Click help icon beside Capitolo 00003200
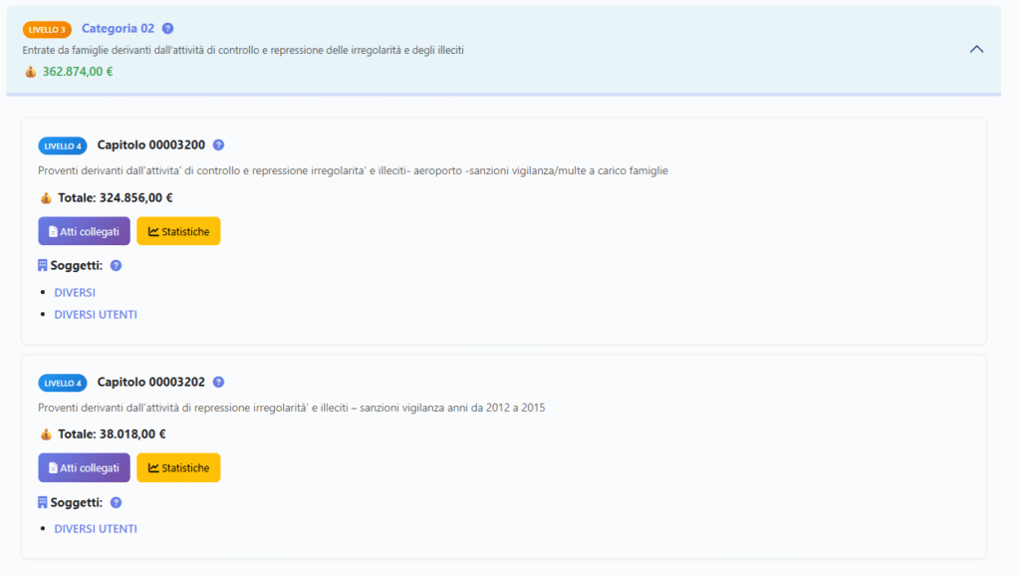 219,145
